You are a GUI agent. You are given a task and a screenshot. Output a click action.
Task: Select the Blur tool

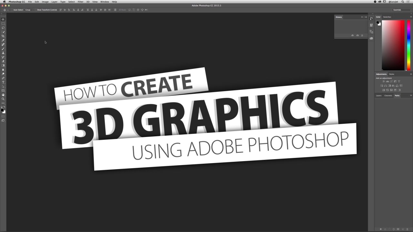click(x=3, y=70)
